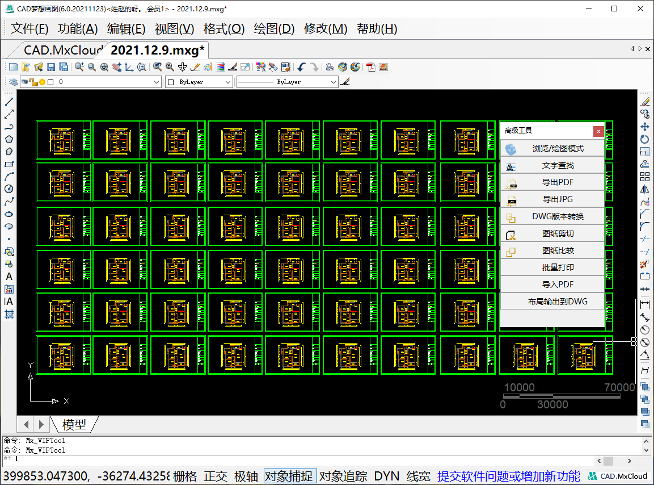Click the PDF export icon in toolbar
Screen dimensions: 654x485
(x=371, y=67)
